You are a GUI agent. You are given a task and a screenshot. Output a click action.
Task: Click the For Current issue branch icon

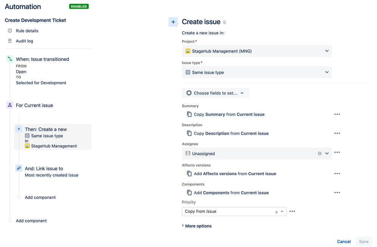10,105
